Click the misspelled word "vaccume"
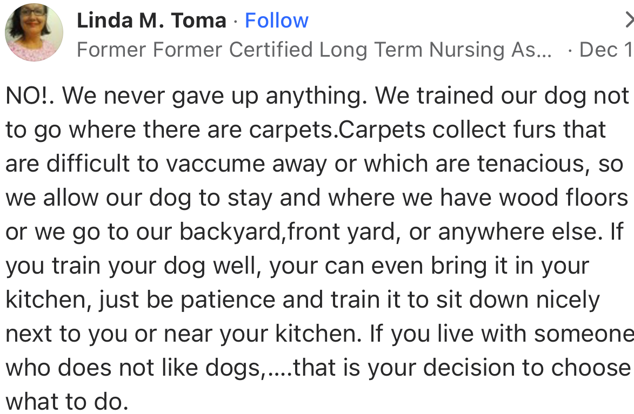The image size is (634, 414). click(x=209, y=164)
